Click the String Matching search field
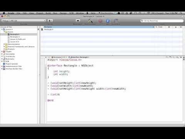This screenshot has width=185, height=139. point(162,20)
